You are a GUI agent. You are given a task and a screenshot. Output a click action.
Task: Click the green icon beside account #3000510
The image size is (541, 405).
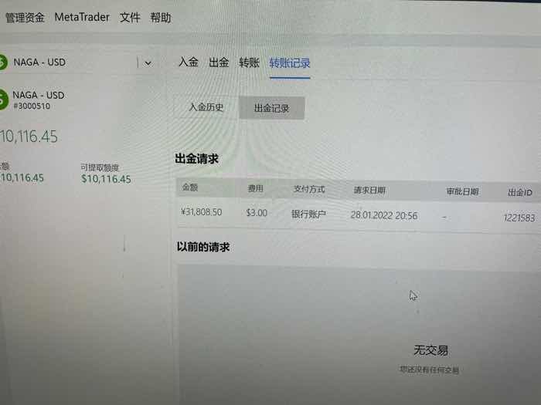(3, 100)
